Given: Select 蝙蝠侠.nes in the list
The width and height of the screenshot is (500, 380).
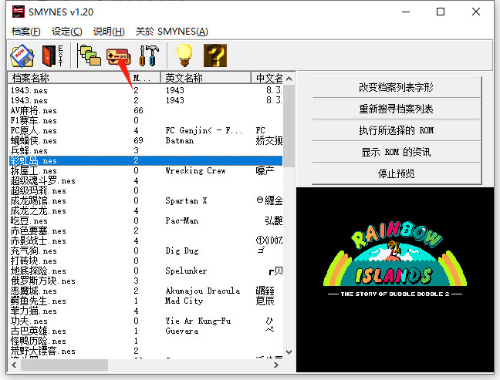Looking at the screenshot, I should (34, 140).
